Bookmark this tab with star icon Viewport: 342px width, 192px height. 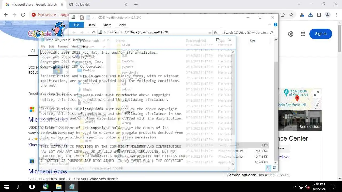pyautogui.click(x=291, y=15)
